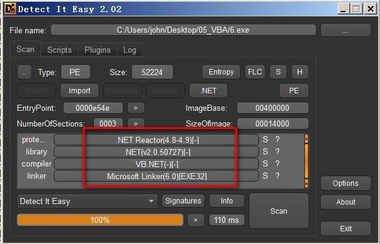The image size is (380, 244).
Task: Open the .NET details button
Action: click(x=208, y=90)
